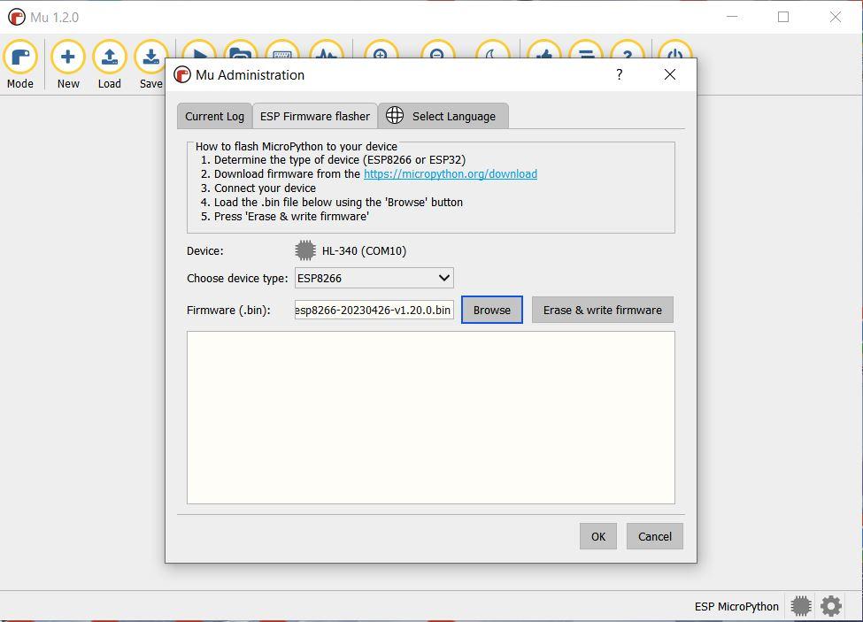Screen dimensions: 863x622
Task: Open the Files folder icon in toolbar
Action: click(x=241, y=49)
